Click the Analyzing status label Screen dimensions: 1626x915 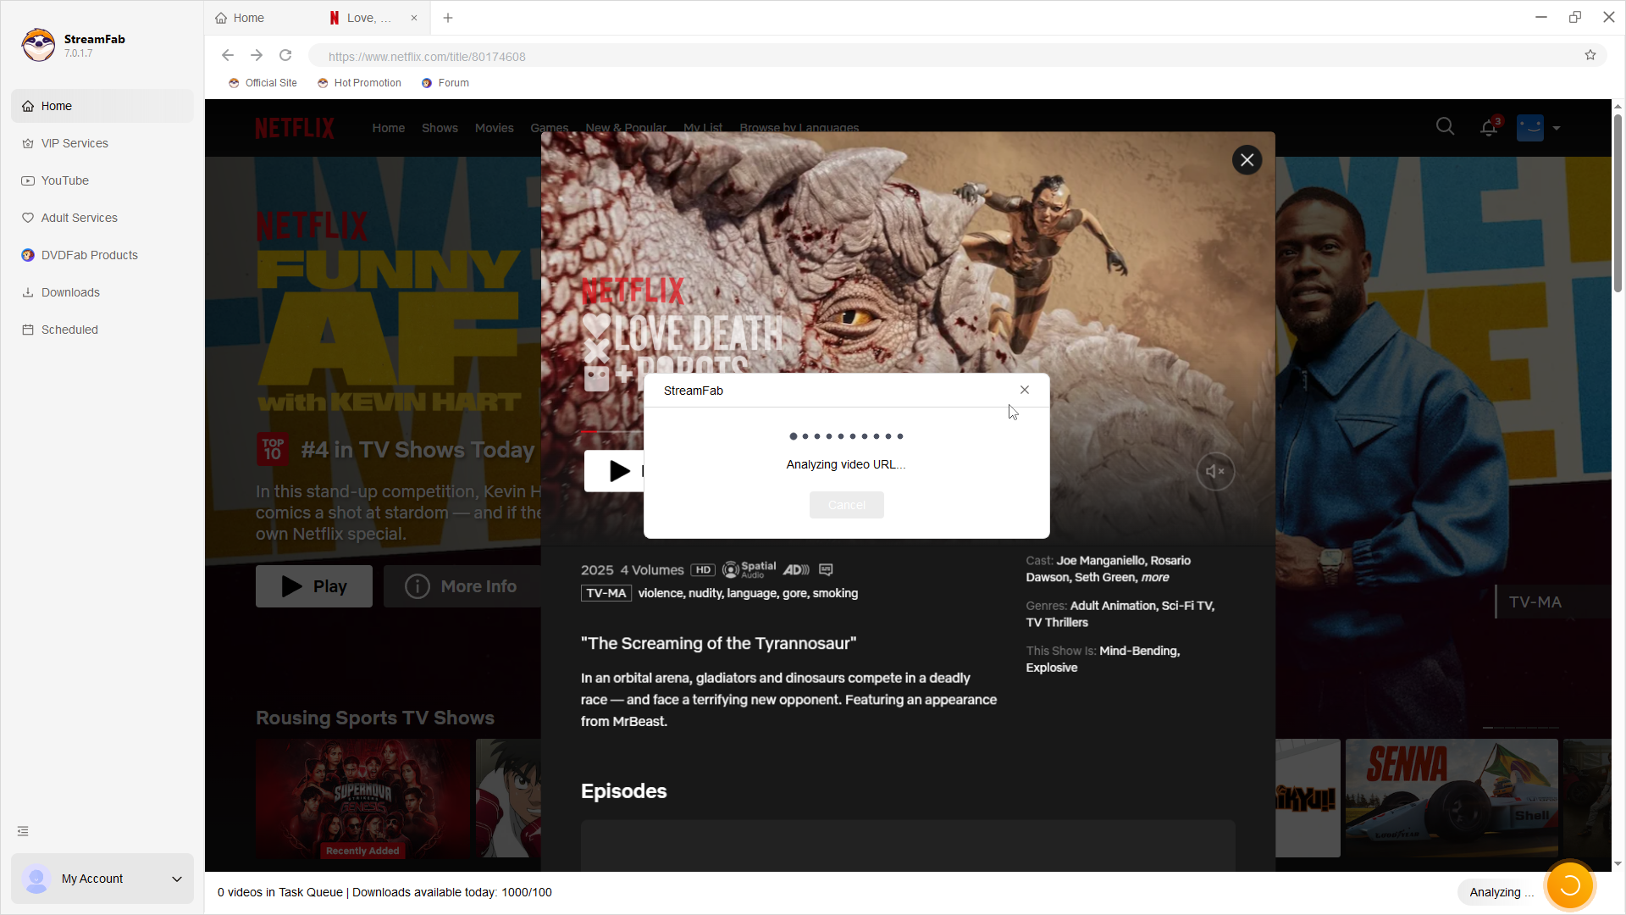coord(1501,892)
